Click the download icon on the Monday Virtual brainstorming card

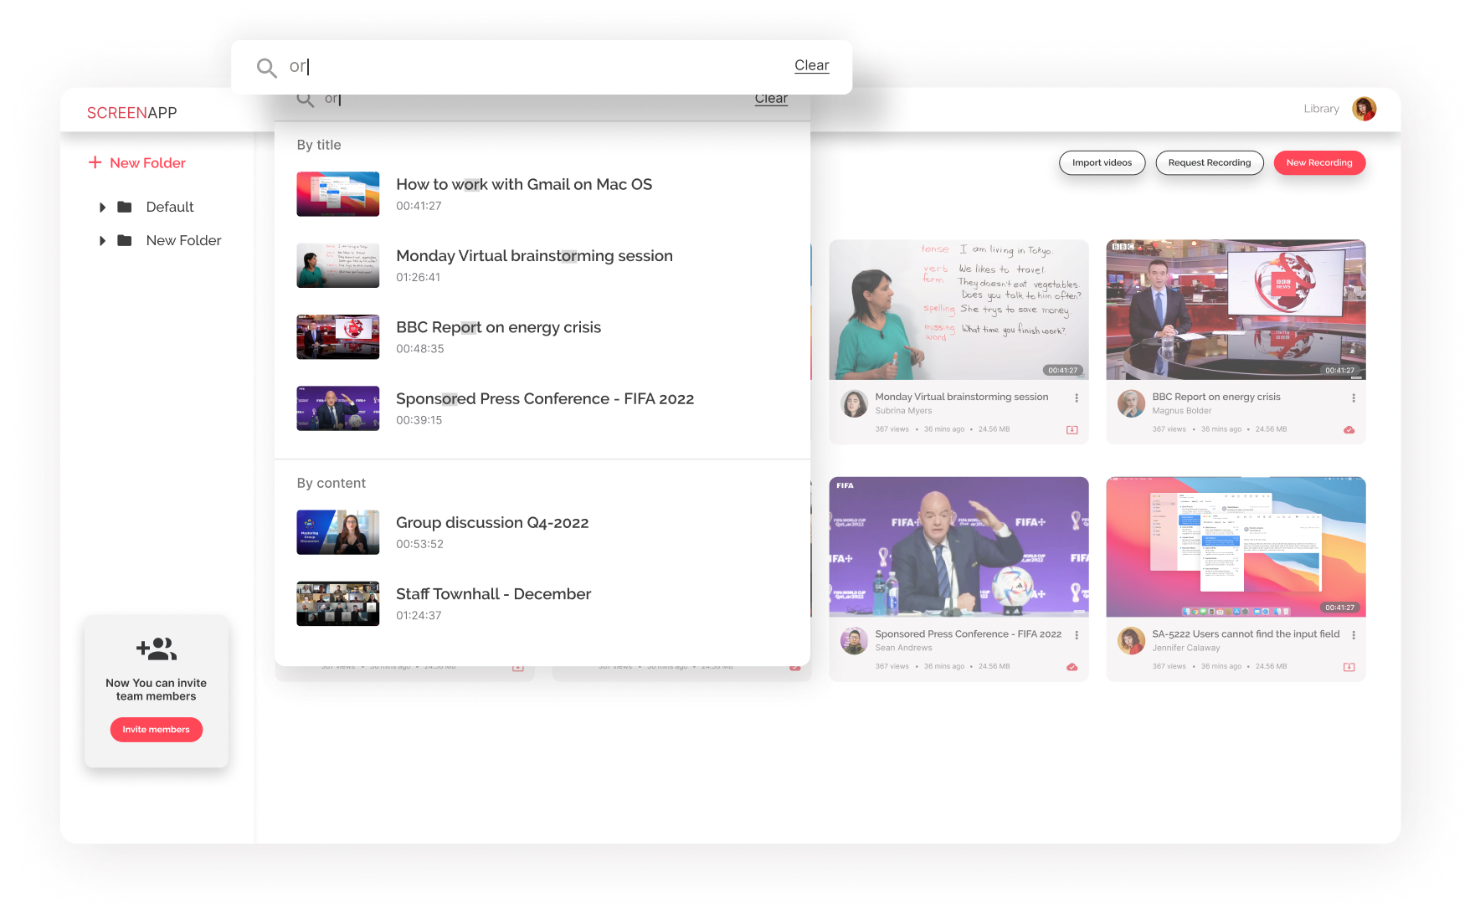point(1072,429)
